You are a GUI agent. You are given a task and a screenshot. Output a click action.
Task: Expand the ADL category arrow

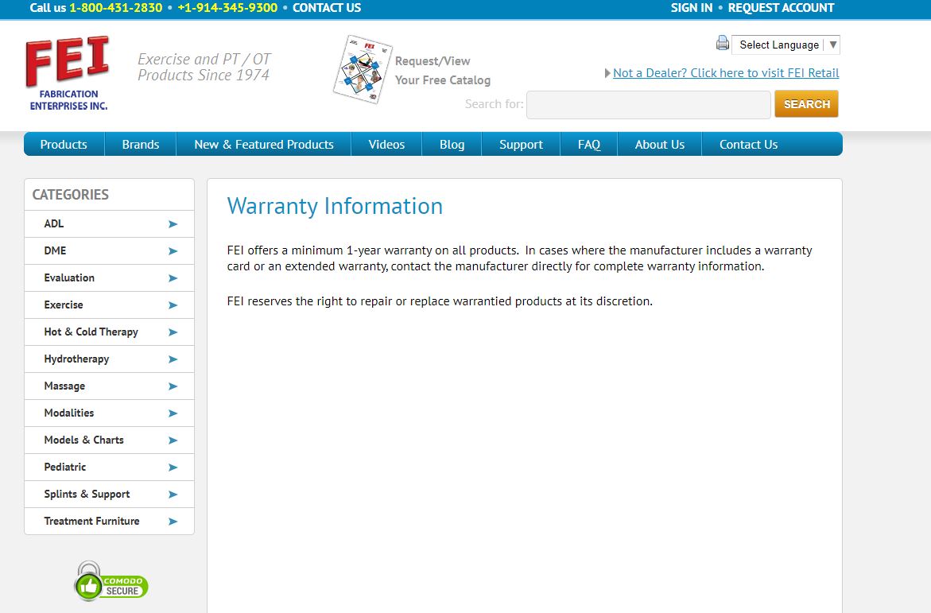pyautogui.click(x=173, y=224)
